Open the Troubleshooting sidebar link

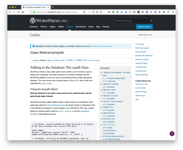[x=141, y=67]
